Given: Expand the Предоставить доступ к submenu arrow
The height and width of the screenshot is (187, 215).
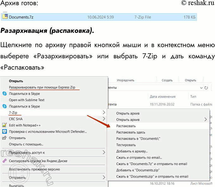Looking at the screenshot, I should [x=104, y=152].
